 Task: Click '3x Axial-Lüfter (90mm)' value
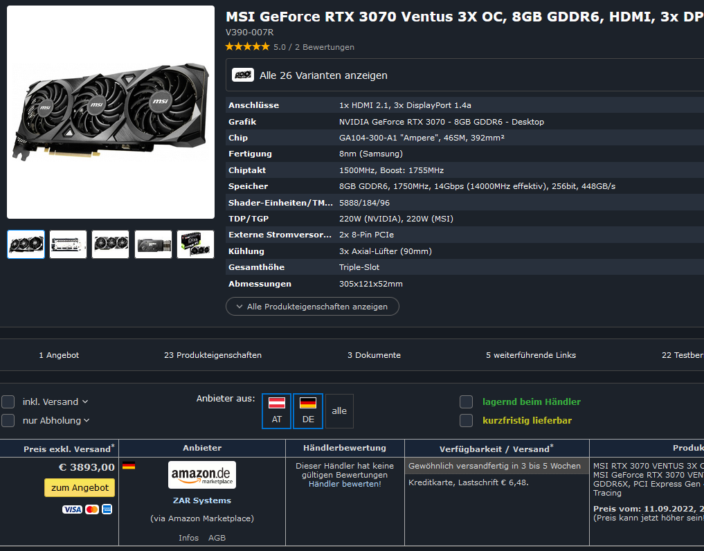pyautogui.click(x=385, y=251)
